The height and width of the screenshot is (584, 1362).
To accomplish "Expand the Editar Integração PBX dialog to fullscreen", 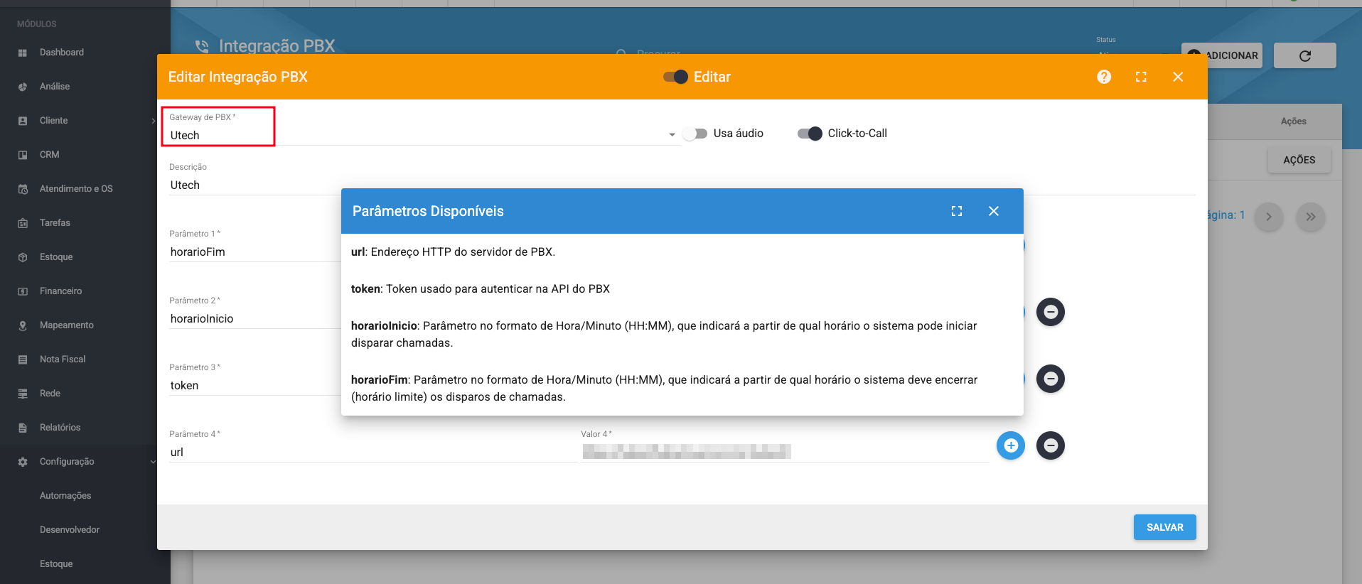I will click(x=1141, y=77).
